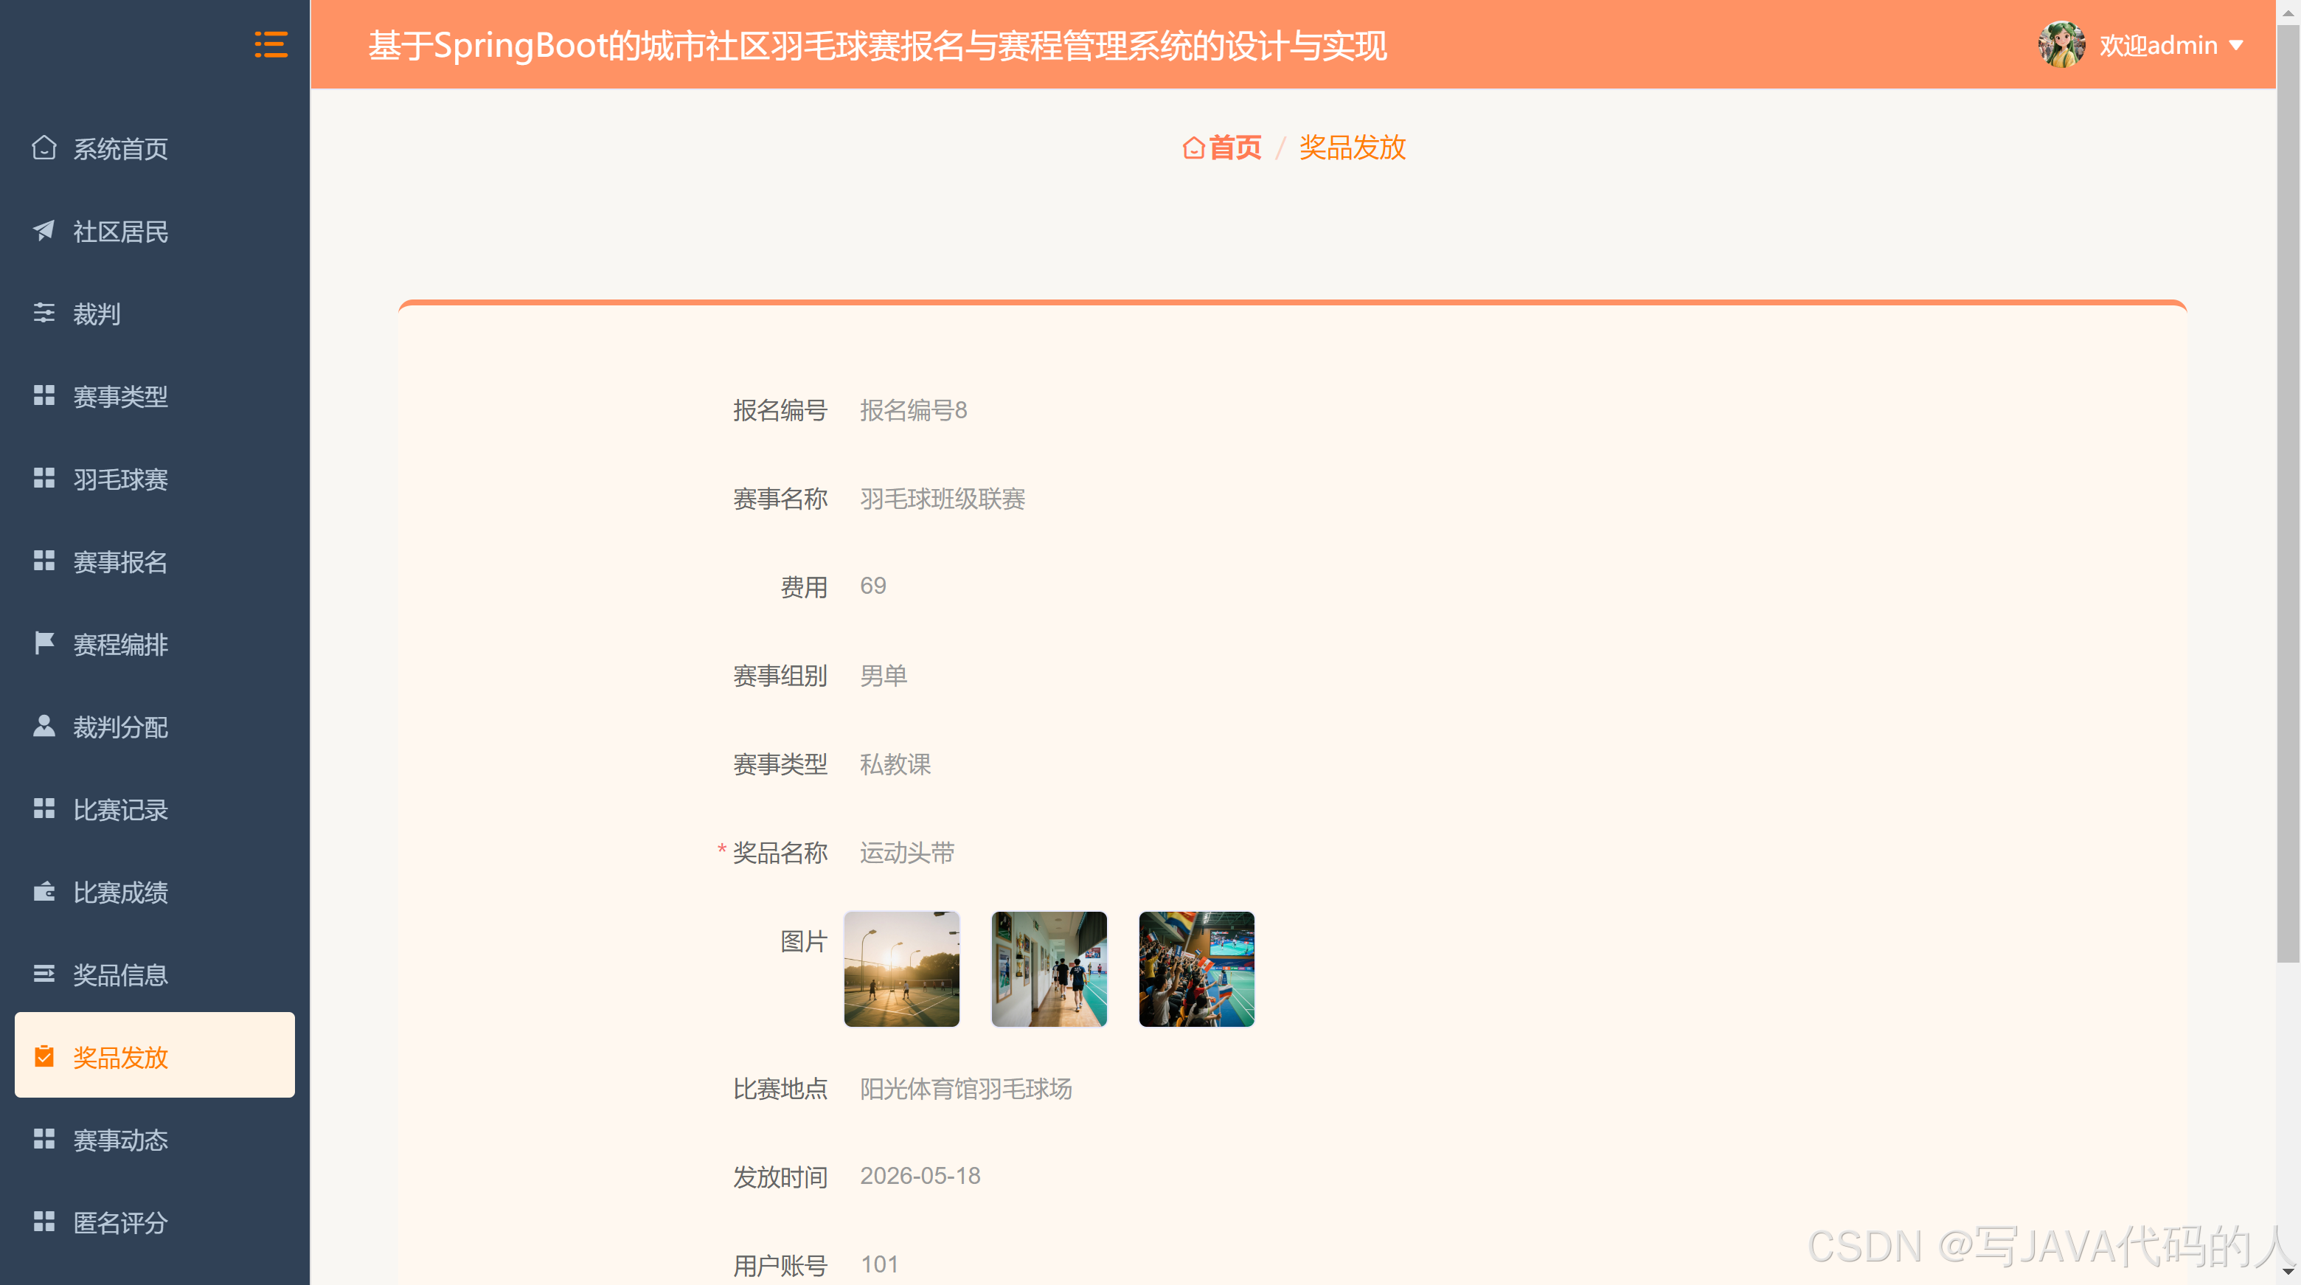Click the 私教课 type value

pos(895,764)
